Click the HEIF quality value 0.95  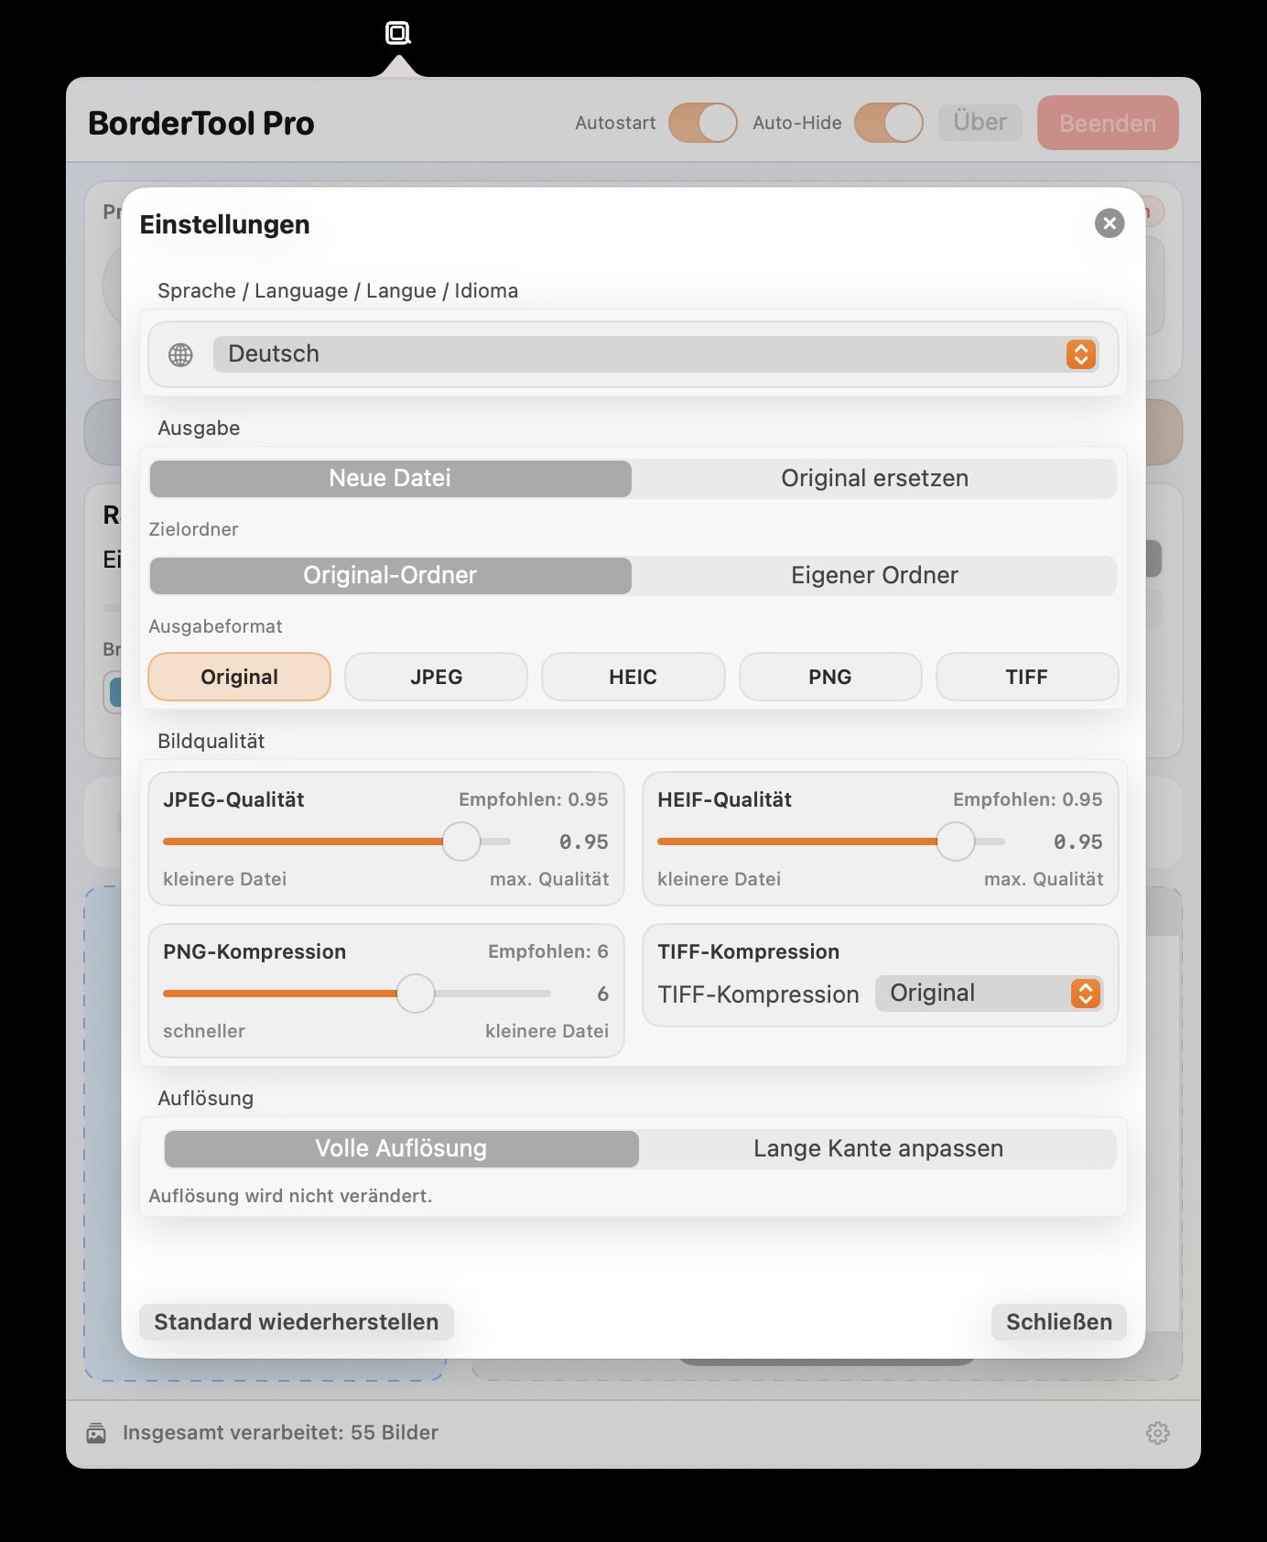point(1078,842)
